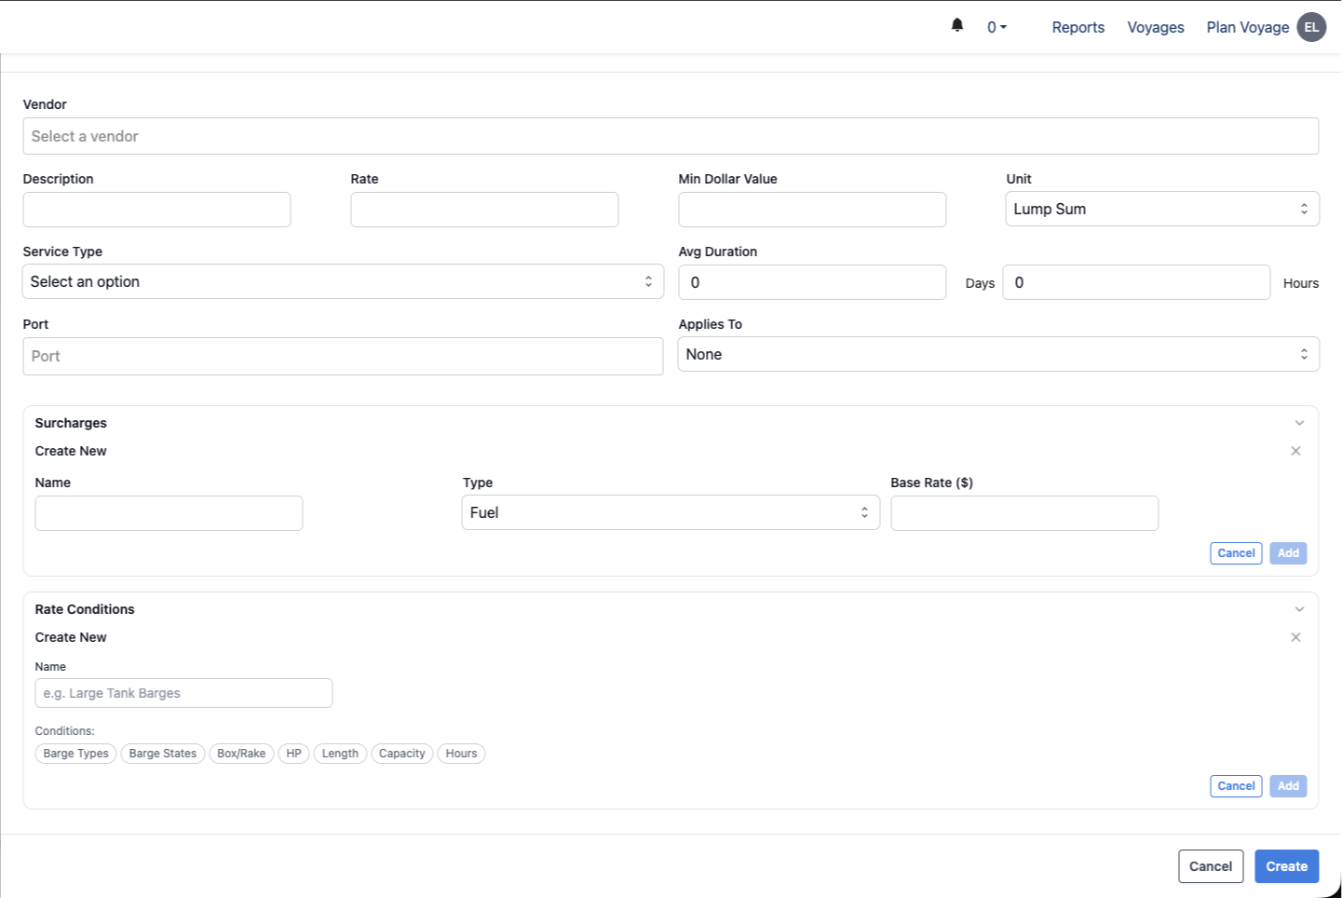Expand the Applies To dropdown

click(997, 354)
